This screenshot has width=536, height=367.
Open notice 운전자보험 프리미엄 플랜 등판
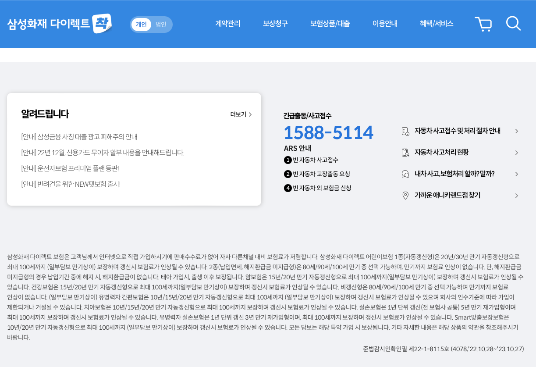[70, 168]
